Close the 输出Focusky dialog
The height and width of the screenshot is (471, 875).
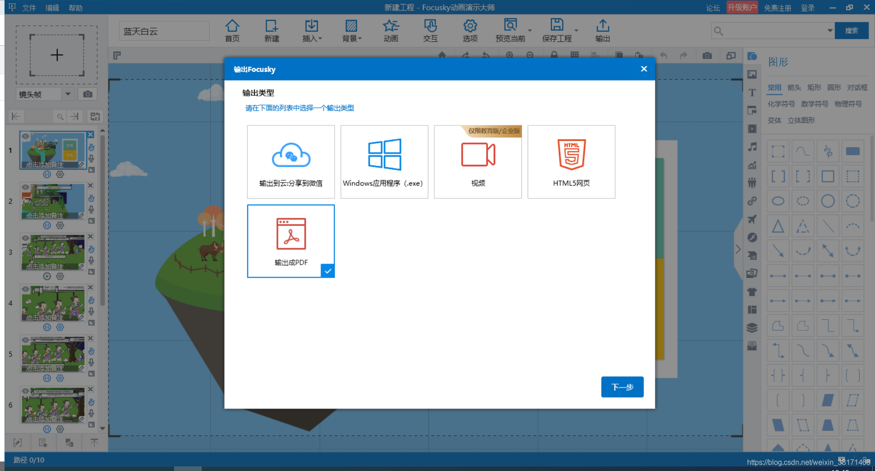[x=644, y=69]
